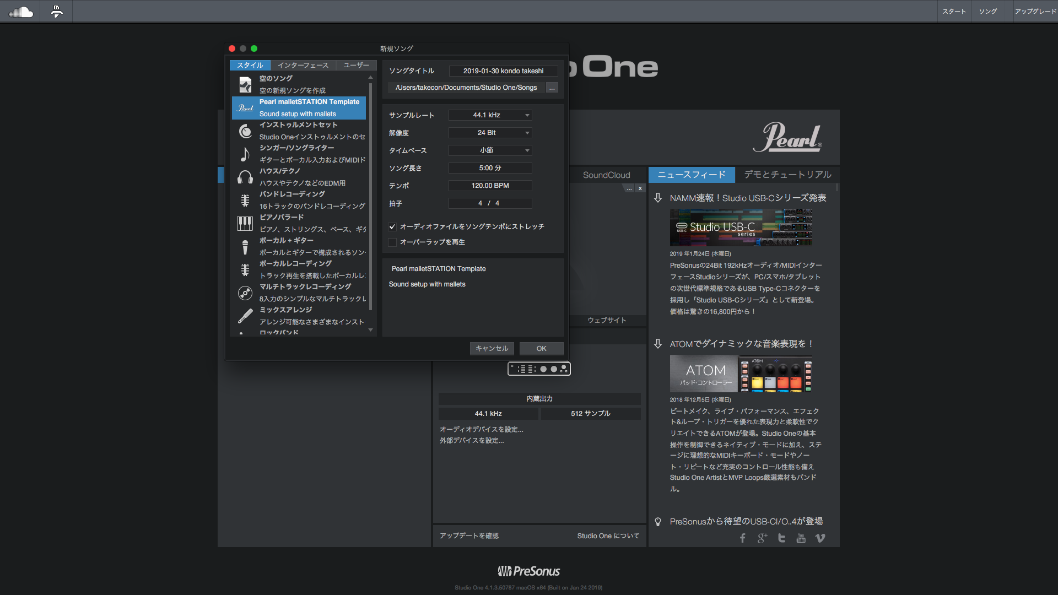Image resolution: width=1058 pixels, height=595 pixels.
Task: Select the House/Techno headphones icon
Action: tap(245, 177)
